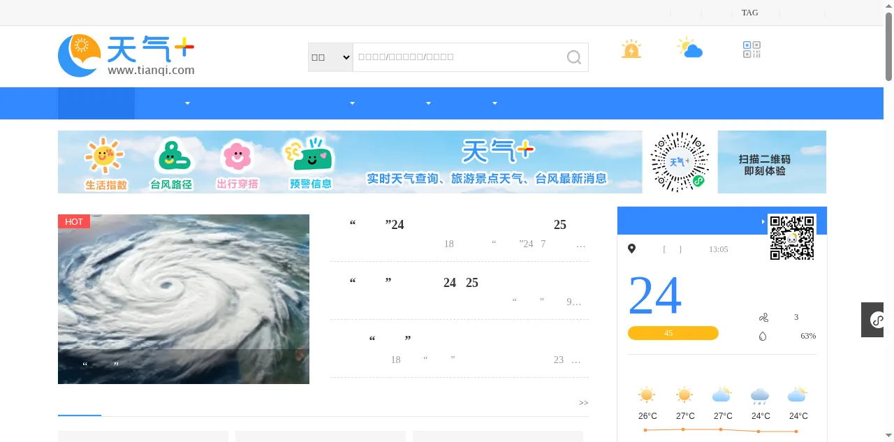Open the second headline containing 24 25
Image resolution: width=894 pixels, height=442 pixels.
pos(413,283)
